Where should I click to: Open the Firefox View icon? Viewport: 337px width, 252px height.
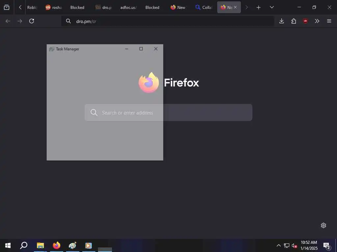(x=7, y=7)
